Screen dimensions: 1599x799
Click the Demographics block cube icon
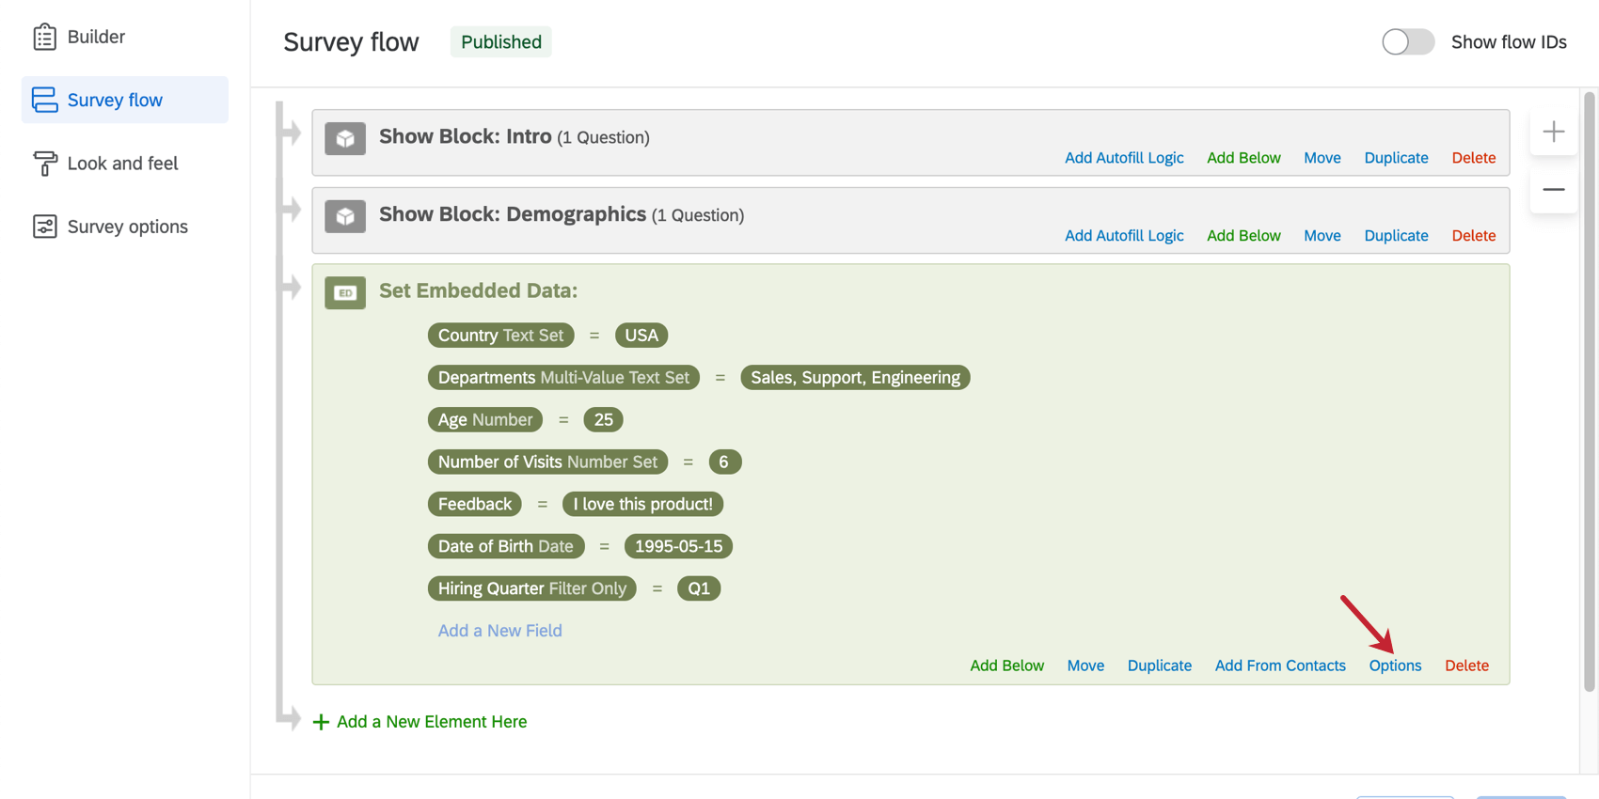pyautogui.click(x=345, y=216)
